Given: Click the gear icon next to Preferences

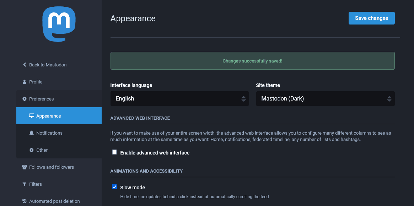Looking at the screenshot, I should pyautogui.click(x=25, y=99).
